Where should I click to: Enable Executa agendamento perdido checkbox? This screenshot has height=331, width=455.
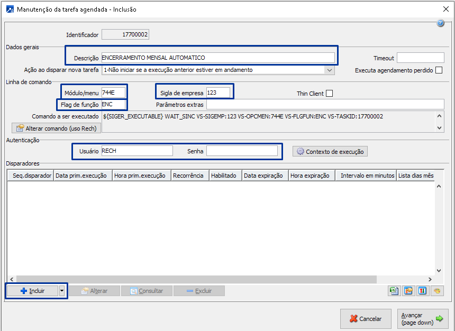(x=439, y=70)
